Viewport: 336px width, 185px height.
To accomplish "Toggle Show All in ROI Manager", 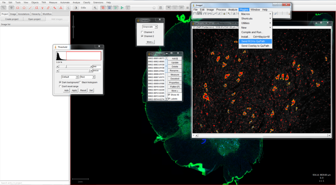I will click(169, 95).
